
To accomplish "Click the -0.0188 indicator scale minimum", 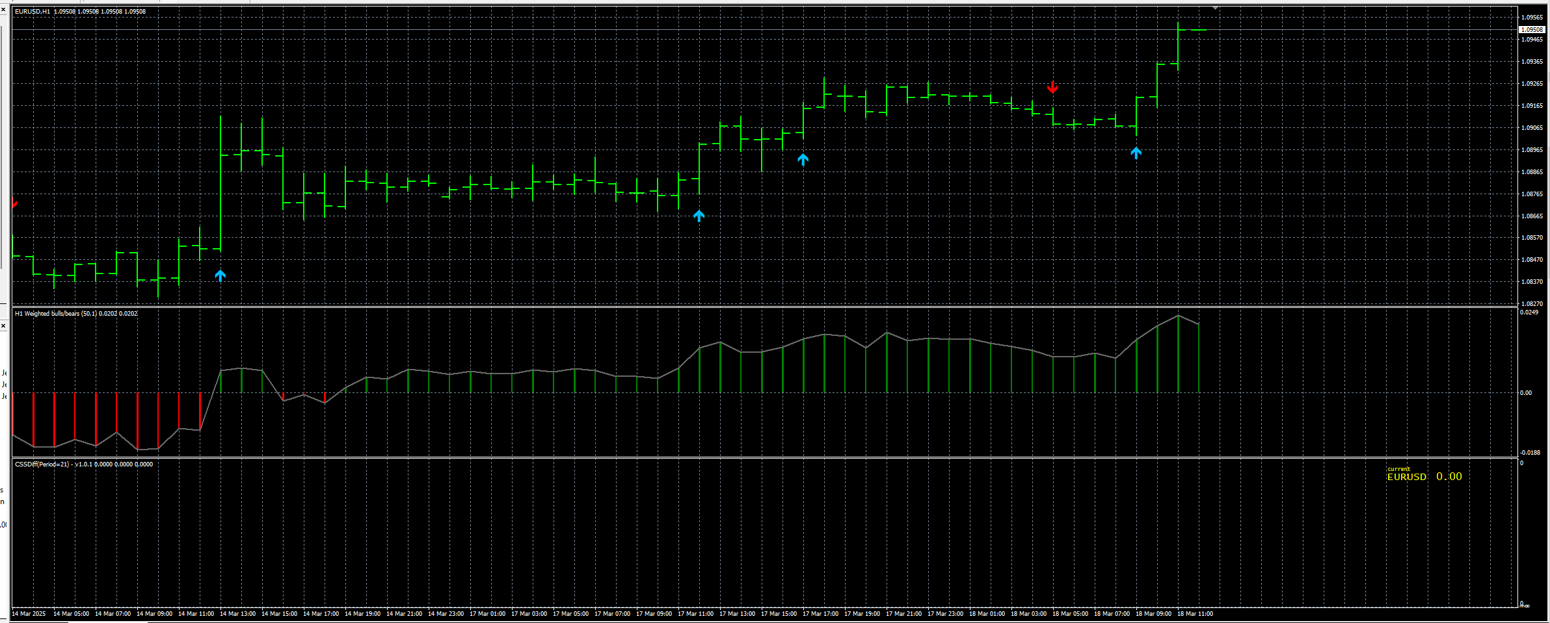I will 1529,453.
